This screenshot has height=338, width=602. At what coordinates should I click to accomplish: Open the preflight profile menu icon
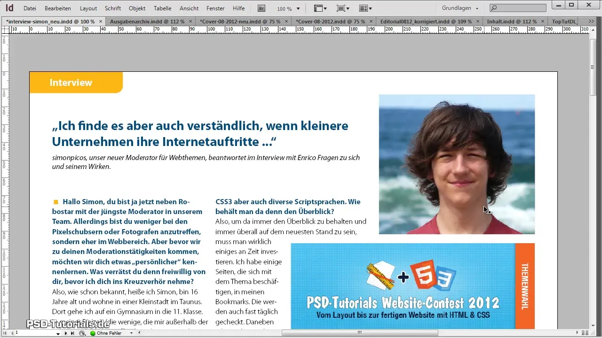[82, 333]
